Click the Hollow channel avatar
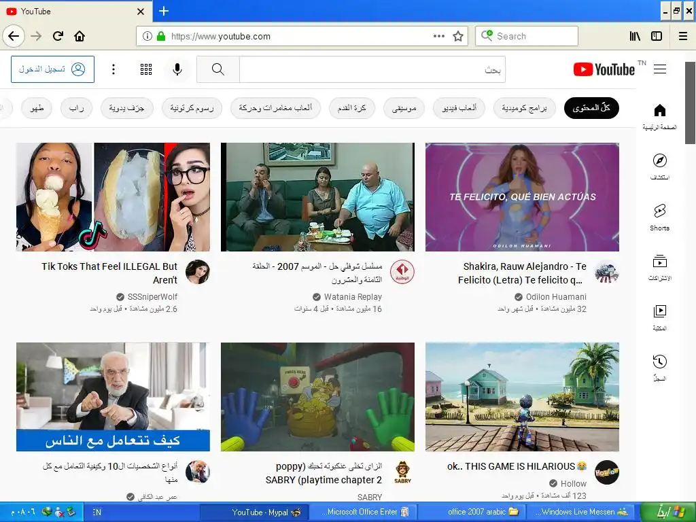696x522 pixels. click(607, 472)
